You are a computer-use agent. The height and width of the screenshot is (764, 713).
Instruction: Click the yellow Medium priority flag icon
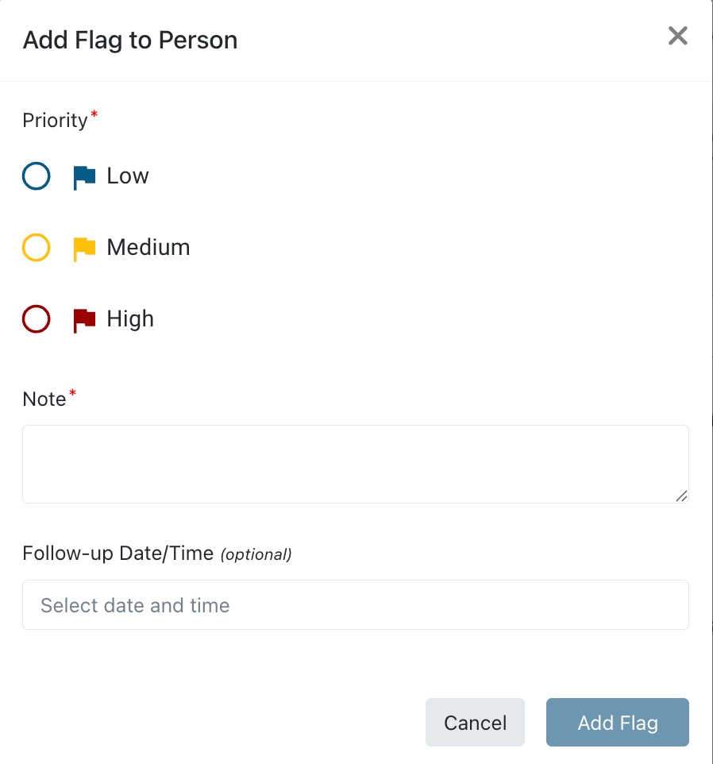pyautogui.click(x=84, y=249)
